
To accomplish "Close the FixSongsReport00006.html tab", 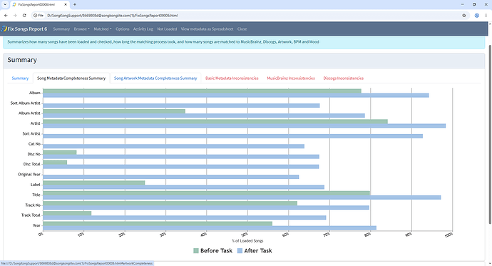I will click(66, 4).
